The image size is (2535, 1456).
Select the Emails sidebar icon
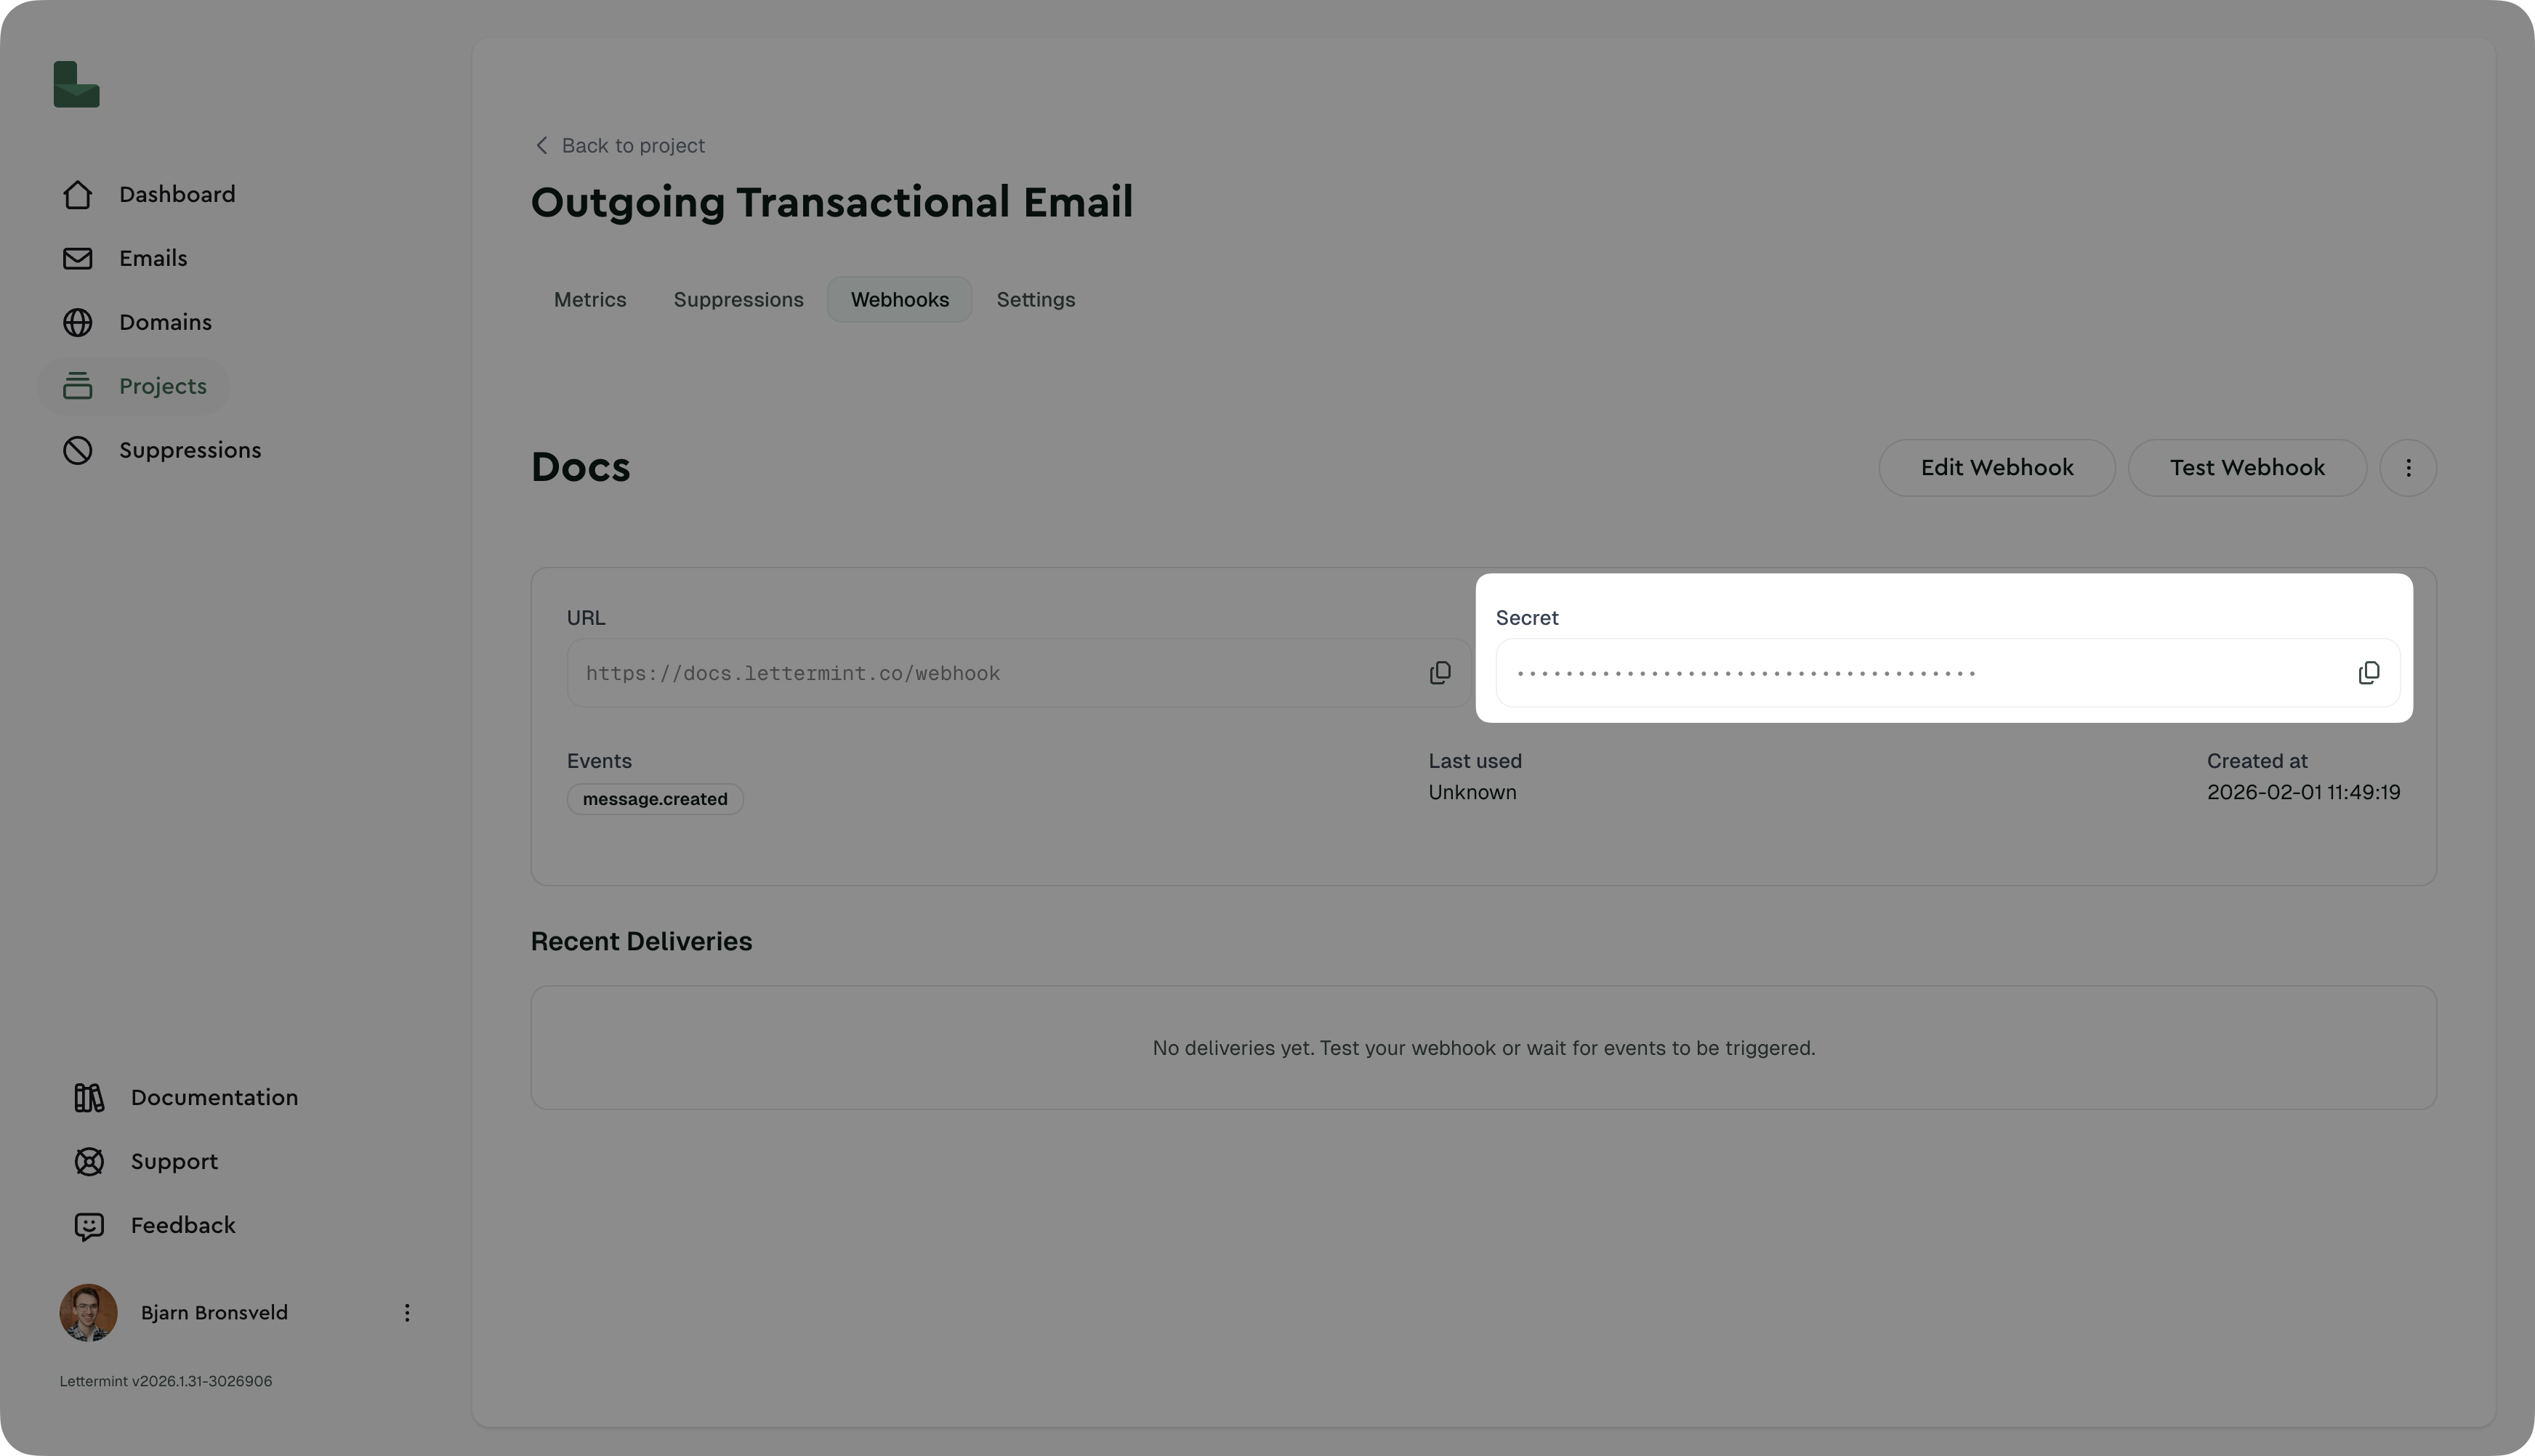click(78, 257)
